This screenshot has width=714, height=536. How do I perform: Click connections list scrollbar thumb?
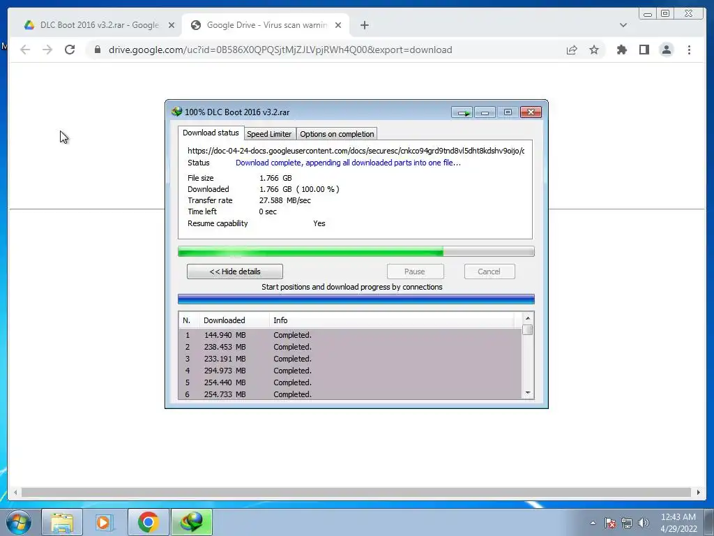tap(528, 329)
